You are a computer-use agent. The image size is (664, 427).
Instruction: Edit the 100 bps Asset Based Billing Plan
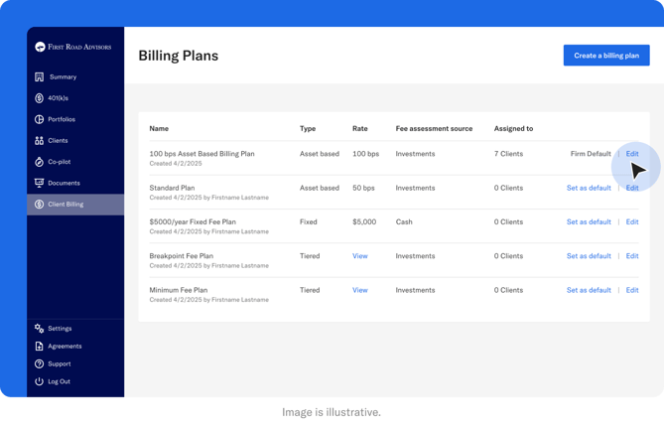click(632, 154)
